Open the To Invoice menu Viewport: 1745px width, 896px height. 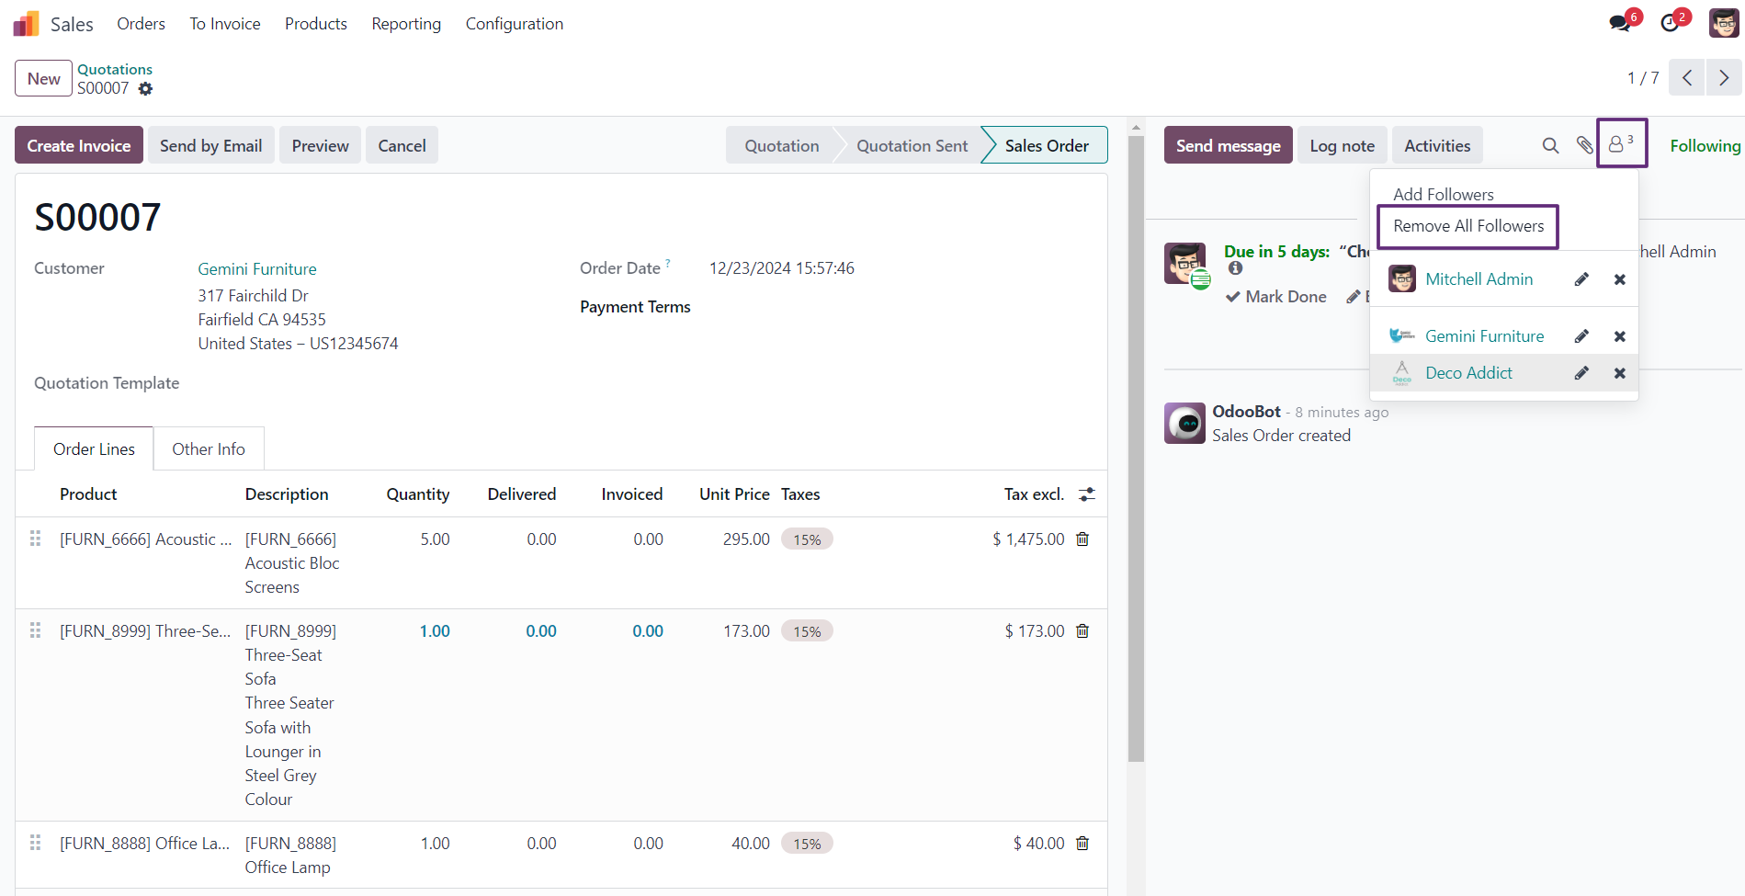coord(225,24)
